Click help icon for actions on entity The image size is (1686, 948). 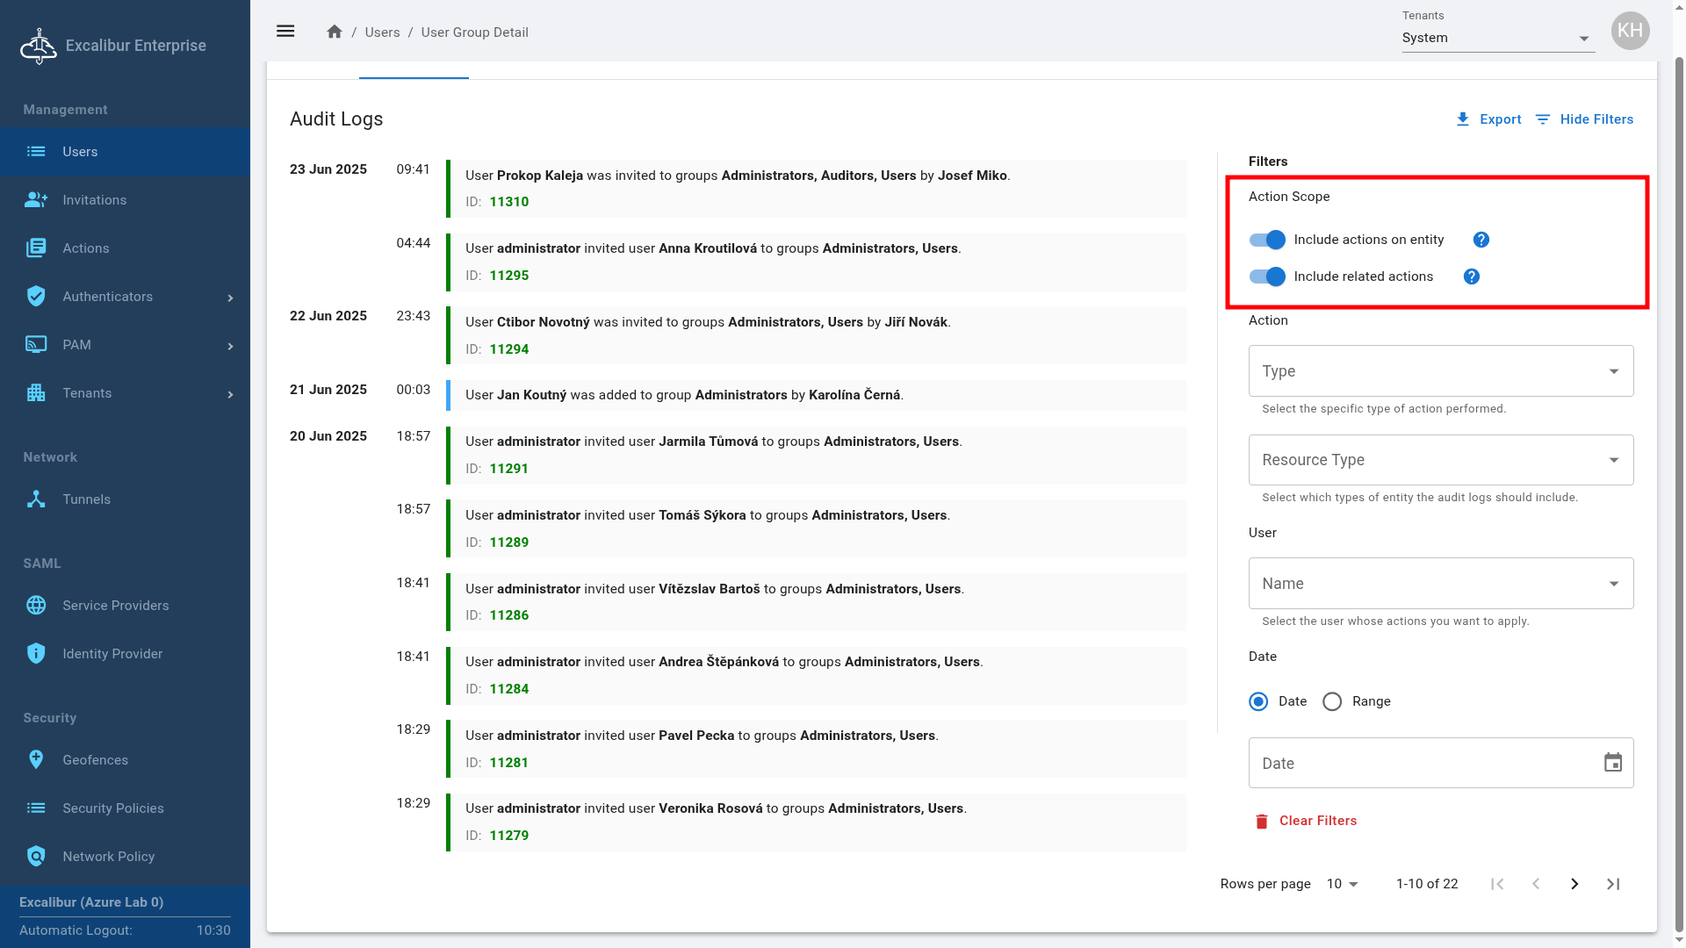point(1481,240)
